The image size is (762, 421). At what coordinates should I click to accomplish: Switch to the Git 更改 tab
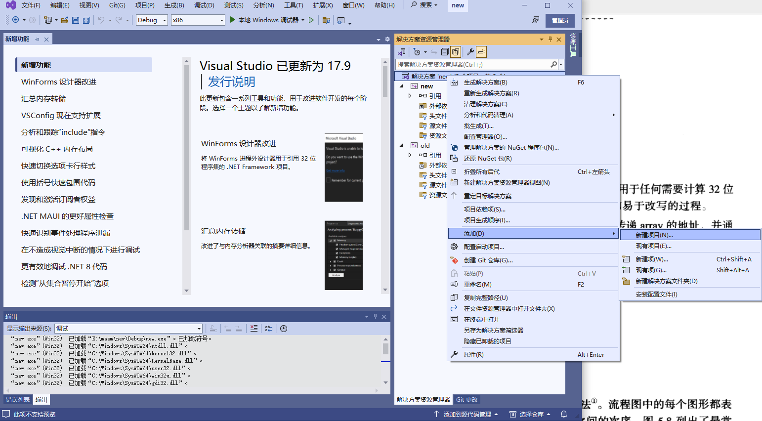pos(467,400)
